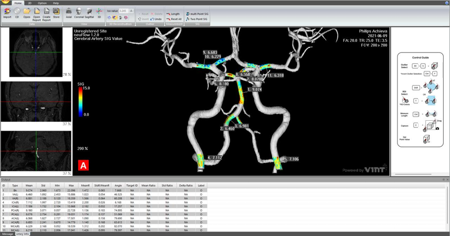Click the Open Report icon
Viewport: 450px width, 236px height.
coord(37,15)
